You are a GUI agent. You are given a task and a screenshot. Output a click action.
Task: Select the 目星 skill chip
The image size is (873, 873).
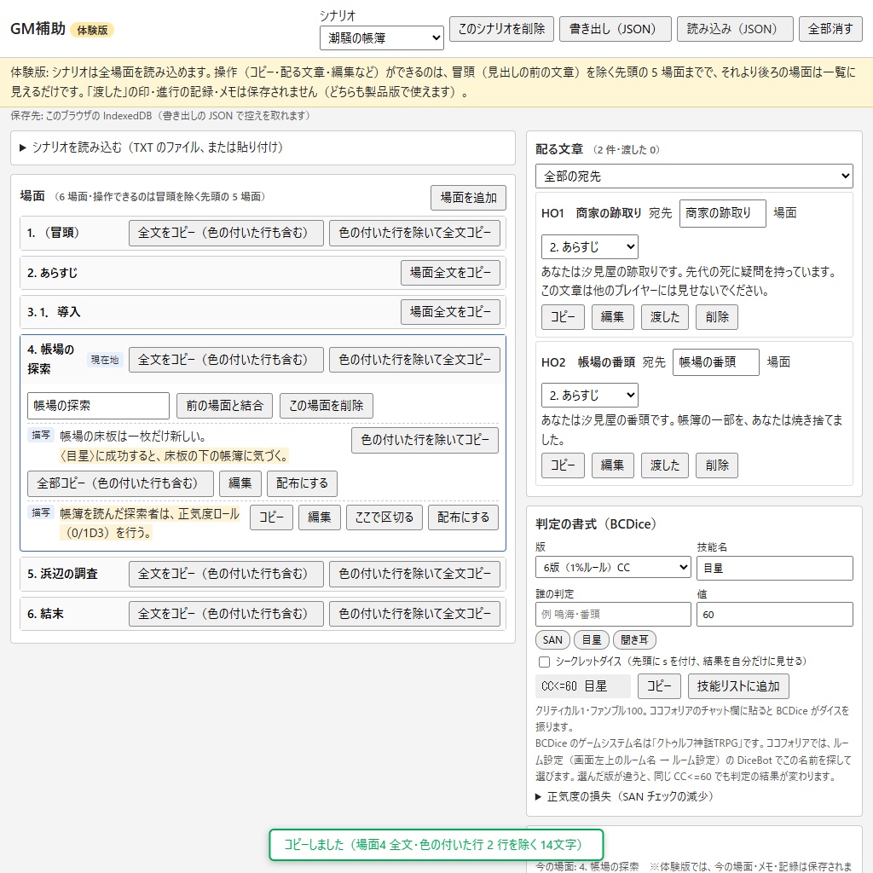(x=592, y=640)
